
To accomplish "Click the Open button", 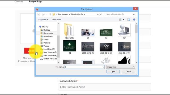I will click(x=113, y=72).
